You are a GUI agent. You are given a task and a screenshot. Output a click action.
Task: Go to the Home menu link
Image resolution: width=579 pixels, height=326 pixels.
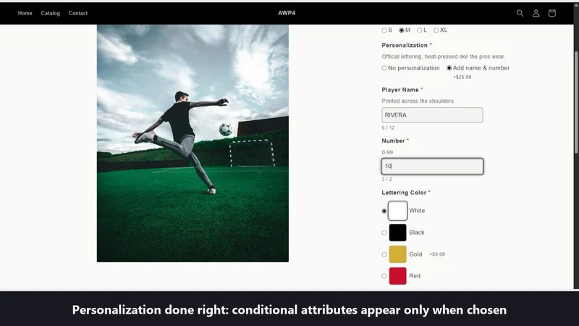pos(25,13)
